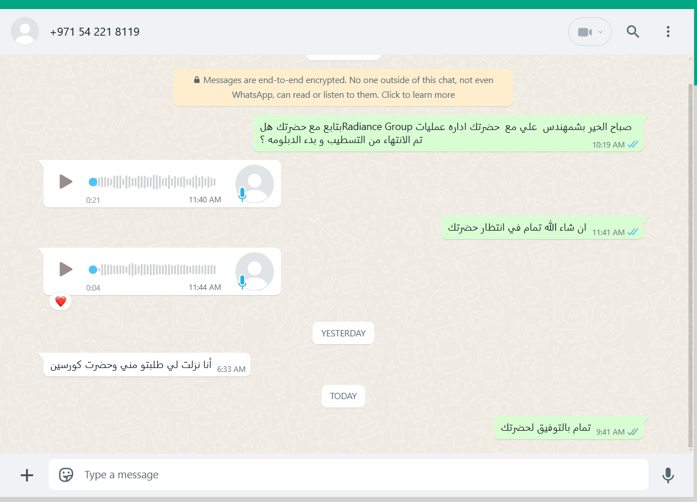The width and height of the screenshot is (697, 502).
Task: Click the Type a message field
Action: 362,475
